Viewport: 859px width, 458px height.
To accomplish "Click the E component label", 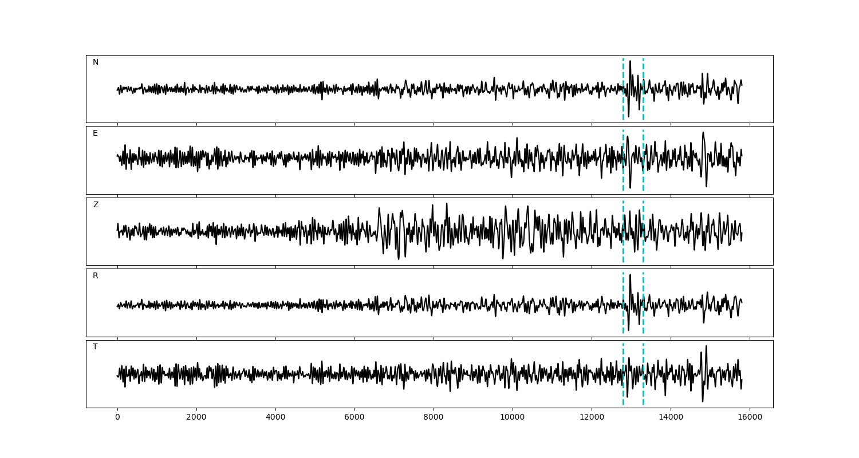I will click(x=95, y=133).
